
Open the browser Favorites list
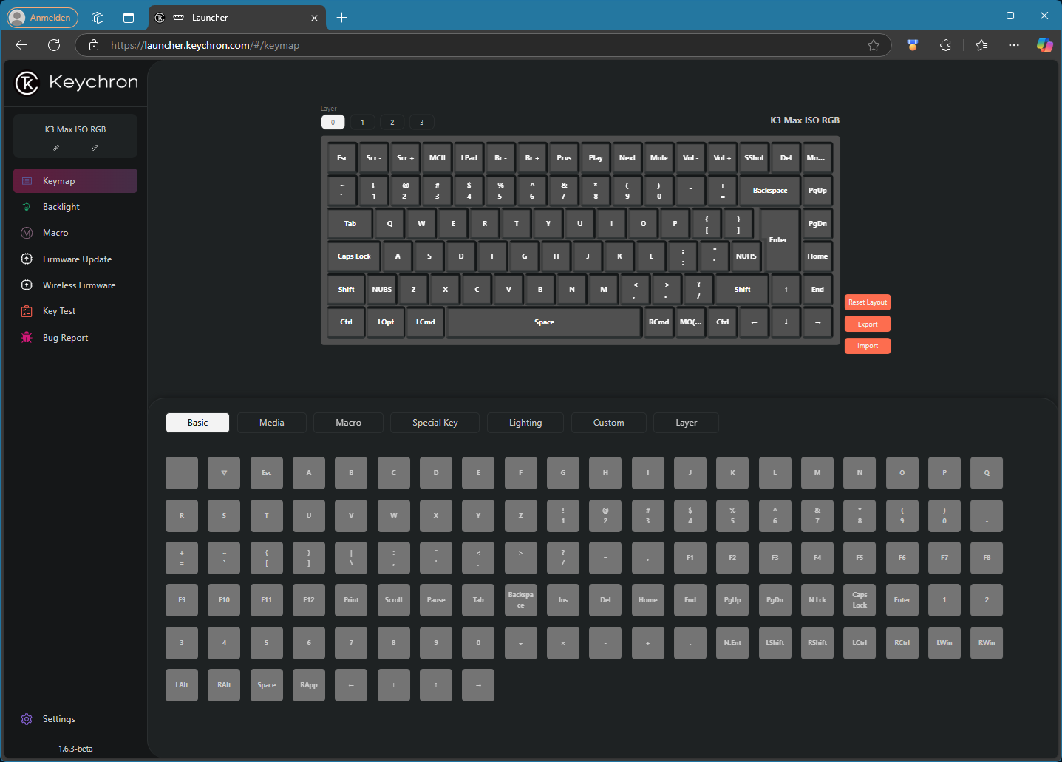click(x=981, y=45)
